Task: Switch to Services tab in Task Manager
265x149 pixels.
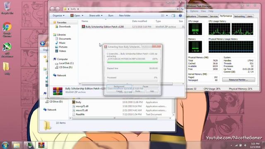Action: pyautogui.click(x=214, y=16)
